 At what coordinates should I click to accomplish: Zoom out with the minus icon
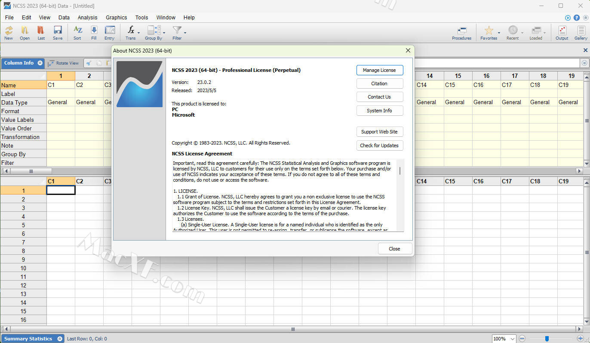(x=522, y=339)
